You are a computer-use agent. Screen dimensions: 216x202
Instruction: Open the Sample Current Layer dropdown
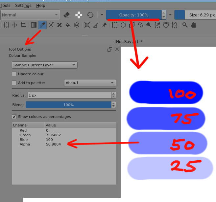click(45, 65)
